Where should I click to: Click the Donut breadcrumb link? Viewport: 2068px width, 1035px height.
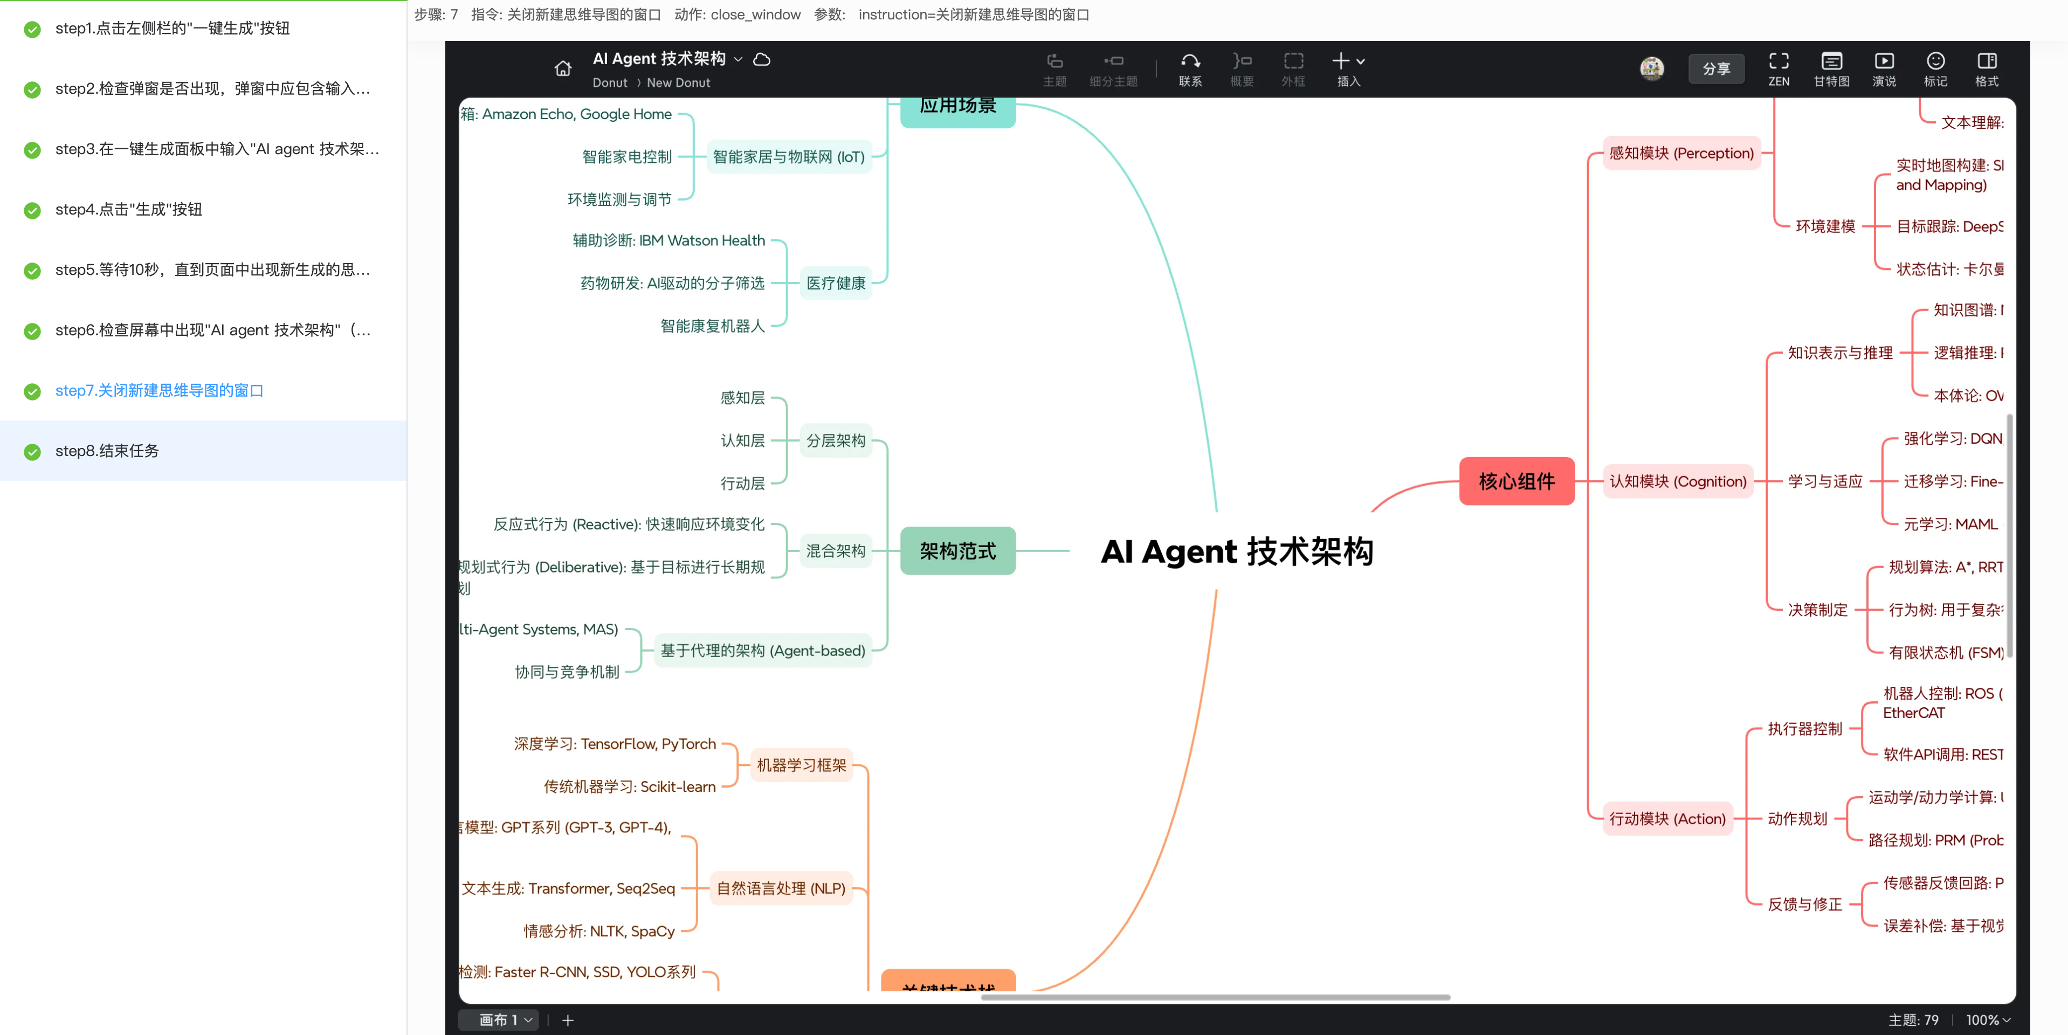(x=610, y=82)
